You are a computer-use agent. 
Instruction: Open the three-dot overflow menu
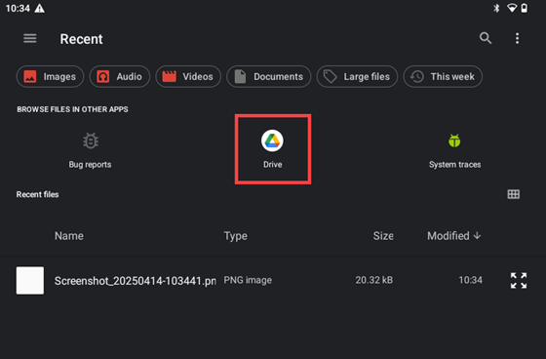[517, 38]
